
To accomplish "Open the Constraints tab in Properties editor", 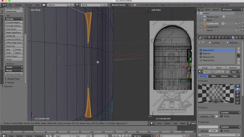I will pos(223,38).
